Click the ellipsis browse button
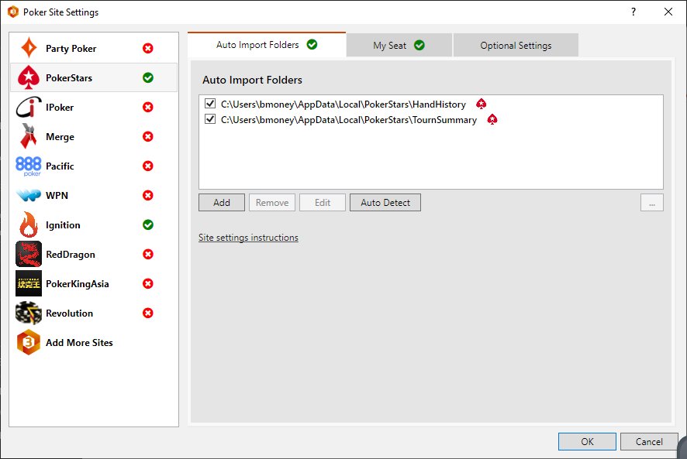The image size is (687, 459). pos(652,203)
